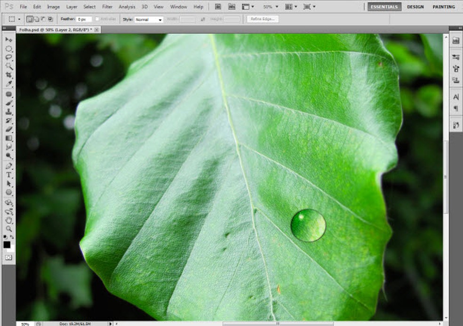The image size is (463, 326).
Task: Switch to the Painting workspace
Action: coord(443,7)
